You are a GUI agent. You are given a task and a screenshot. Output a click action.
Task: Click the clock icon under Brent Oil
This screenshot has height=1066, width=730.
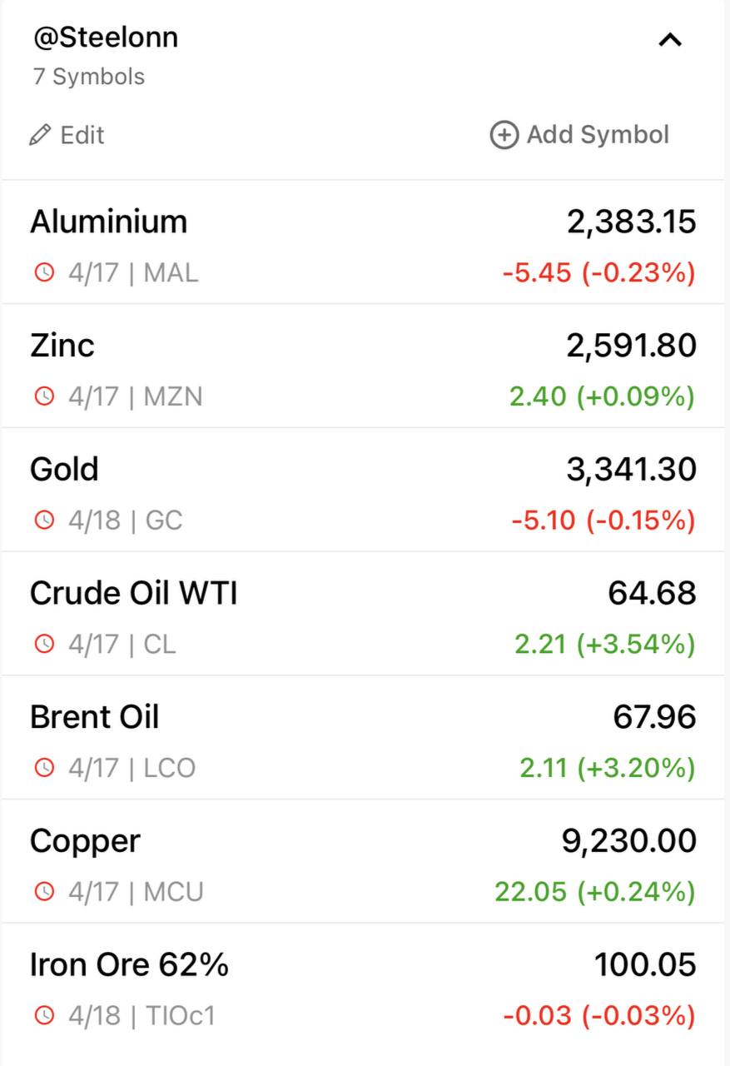[x=44, y=768]
